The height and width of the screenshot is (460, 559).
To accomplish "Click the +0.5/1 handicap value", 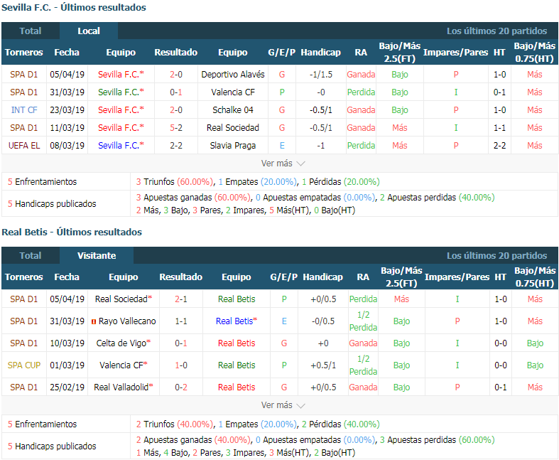I will [x=323, y=365].
